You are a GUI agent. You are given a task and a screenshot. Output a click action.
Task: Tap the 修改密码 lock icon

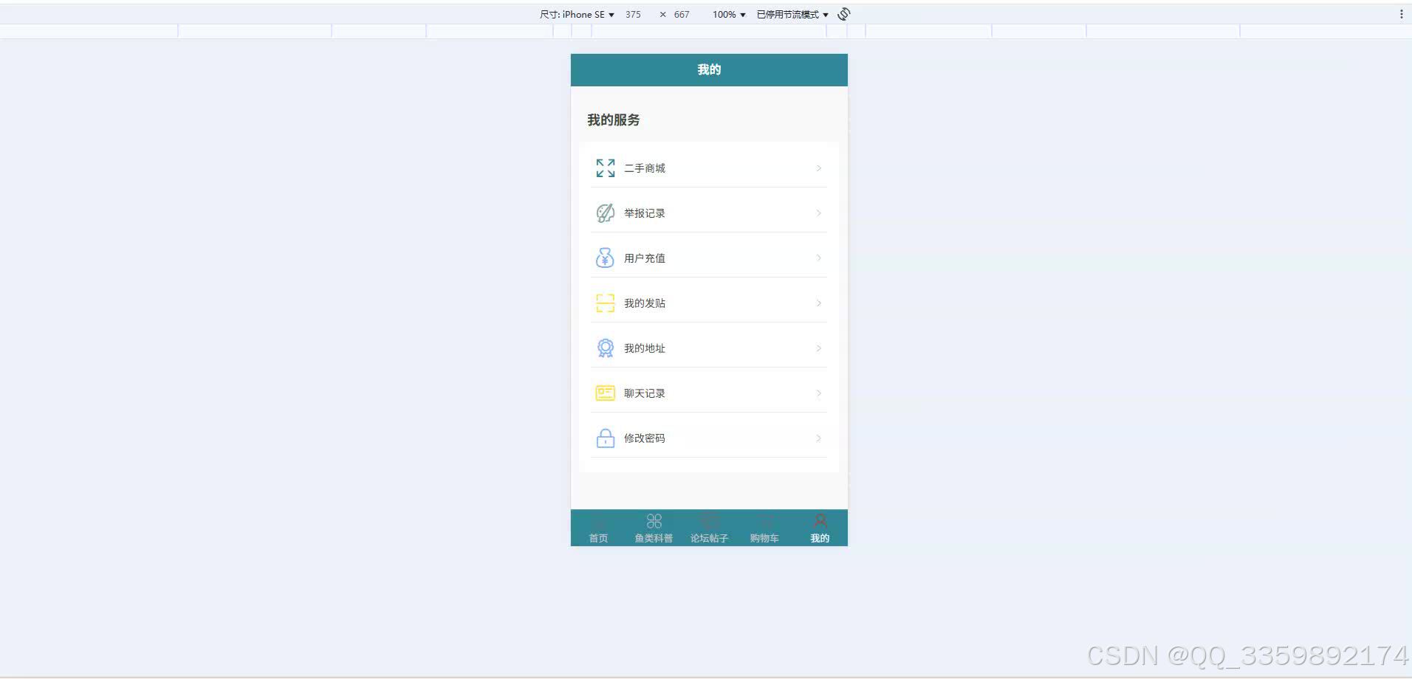point(605,438)
